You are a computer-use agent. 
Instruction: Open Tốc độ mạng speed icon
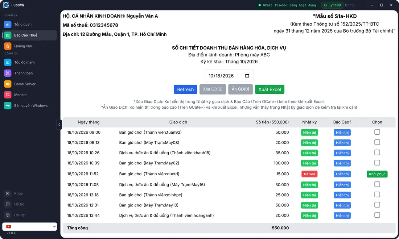[8, 62]
